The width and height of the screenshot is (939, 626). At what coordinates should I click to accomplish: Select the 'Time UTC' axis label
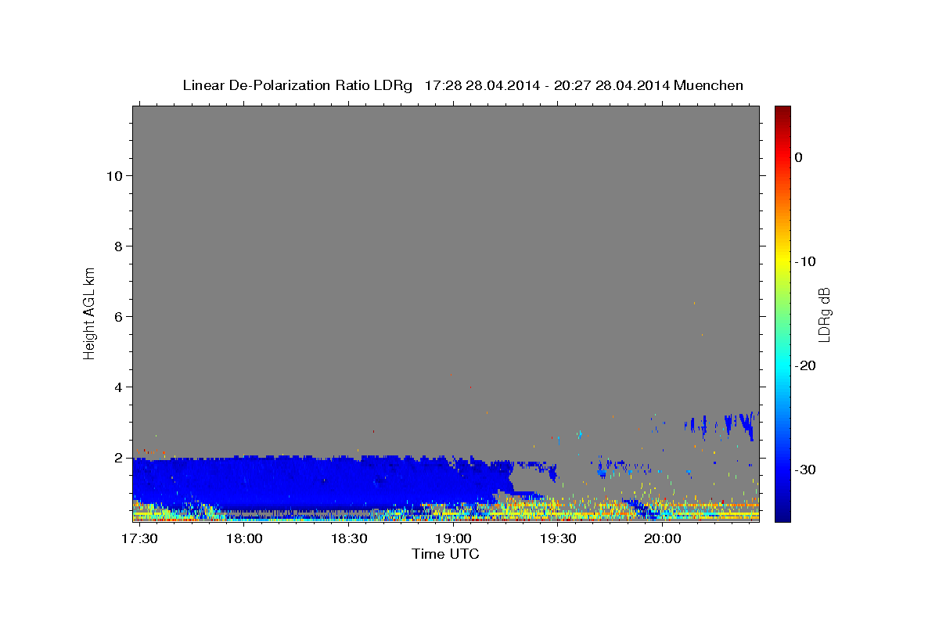coord(445,554)
